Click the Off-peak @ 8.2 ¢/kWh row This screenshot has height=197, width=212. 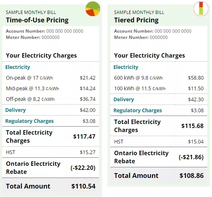[x=51, y=99]
